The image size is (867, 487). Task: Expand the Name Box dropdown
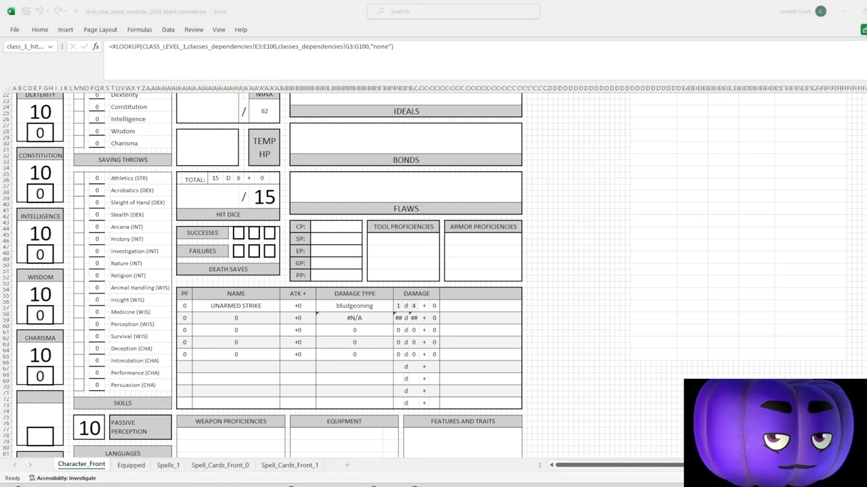[50, 47]
